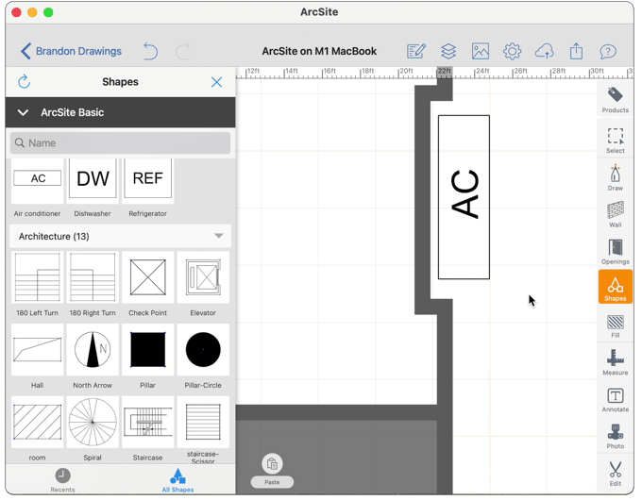The width and height of the screenshot is (642, 500).
Task: Close the Shapes panel
Action: tap(216, 82)
